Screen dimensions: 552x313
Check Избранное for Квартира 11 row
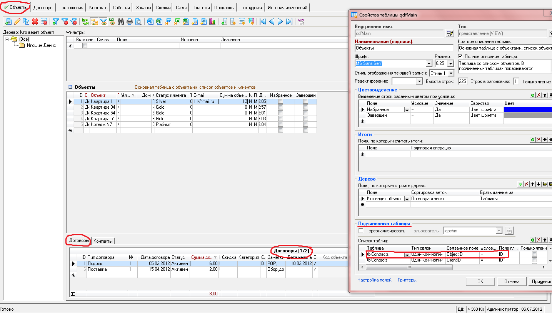click(280, 101)
